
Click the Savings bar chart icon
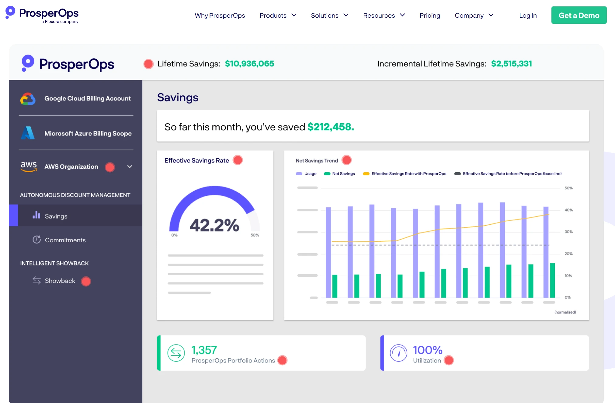click(36, 216)
